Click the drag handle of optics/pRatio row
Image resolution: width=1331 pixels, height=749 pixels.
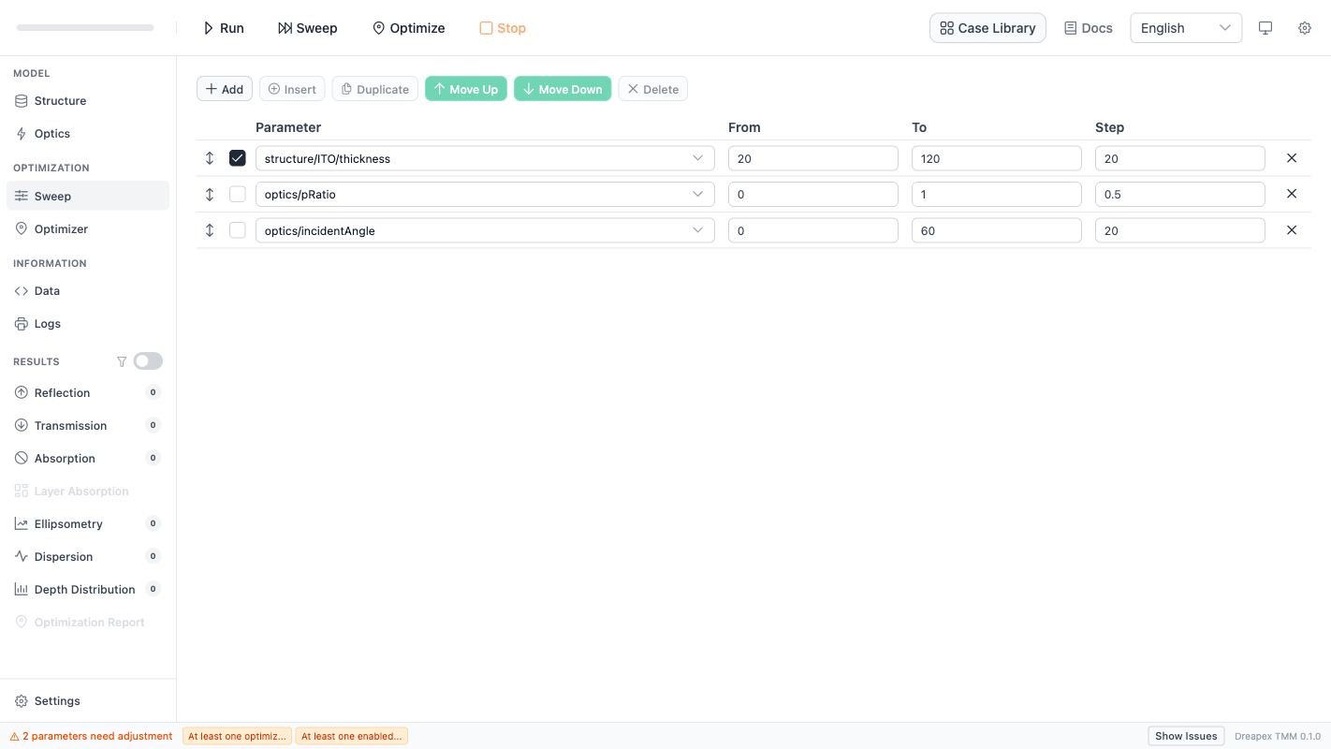[210, 194]
